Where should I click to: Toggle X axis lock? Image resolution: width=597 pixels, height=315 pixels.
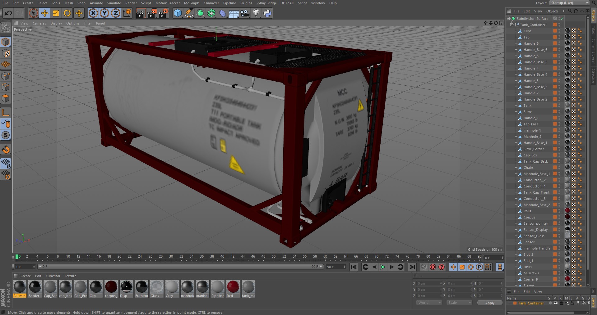pyautogui.click(x=93, y=13)
